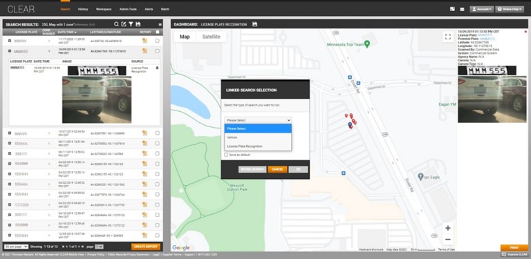Go to last results page icon

click(82, 247)
